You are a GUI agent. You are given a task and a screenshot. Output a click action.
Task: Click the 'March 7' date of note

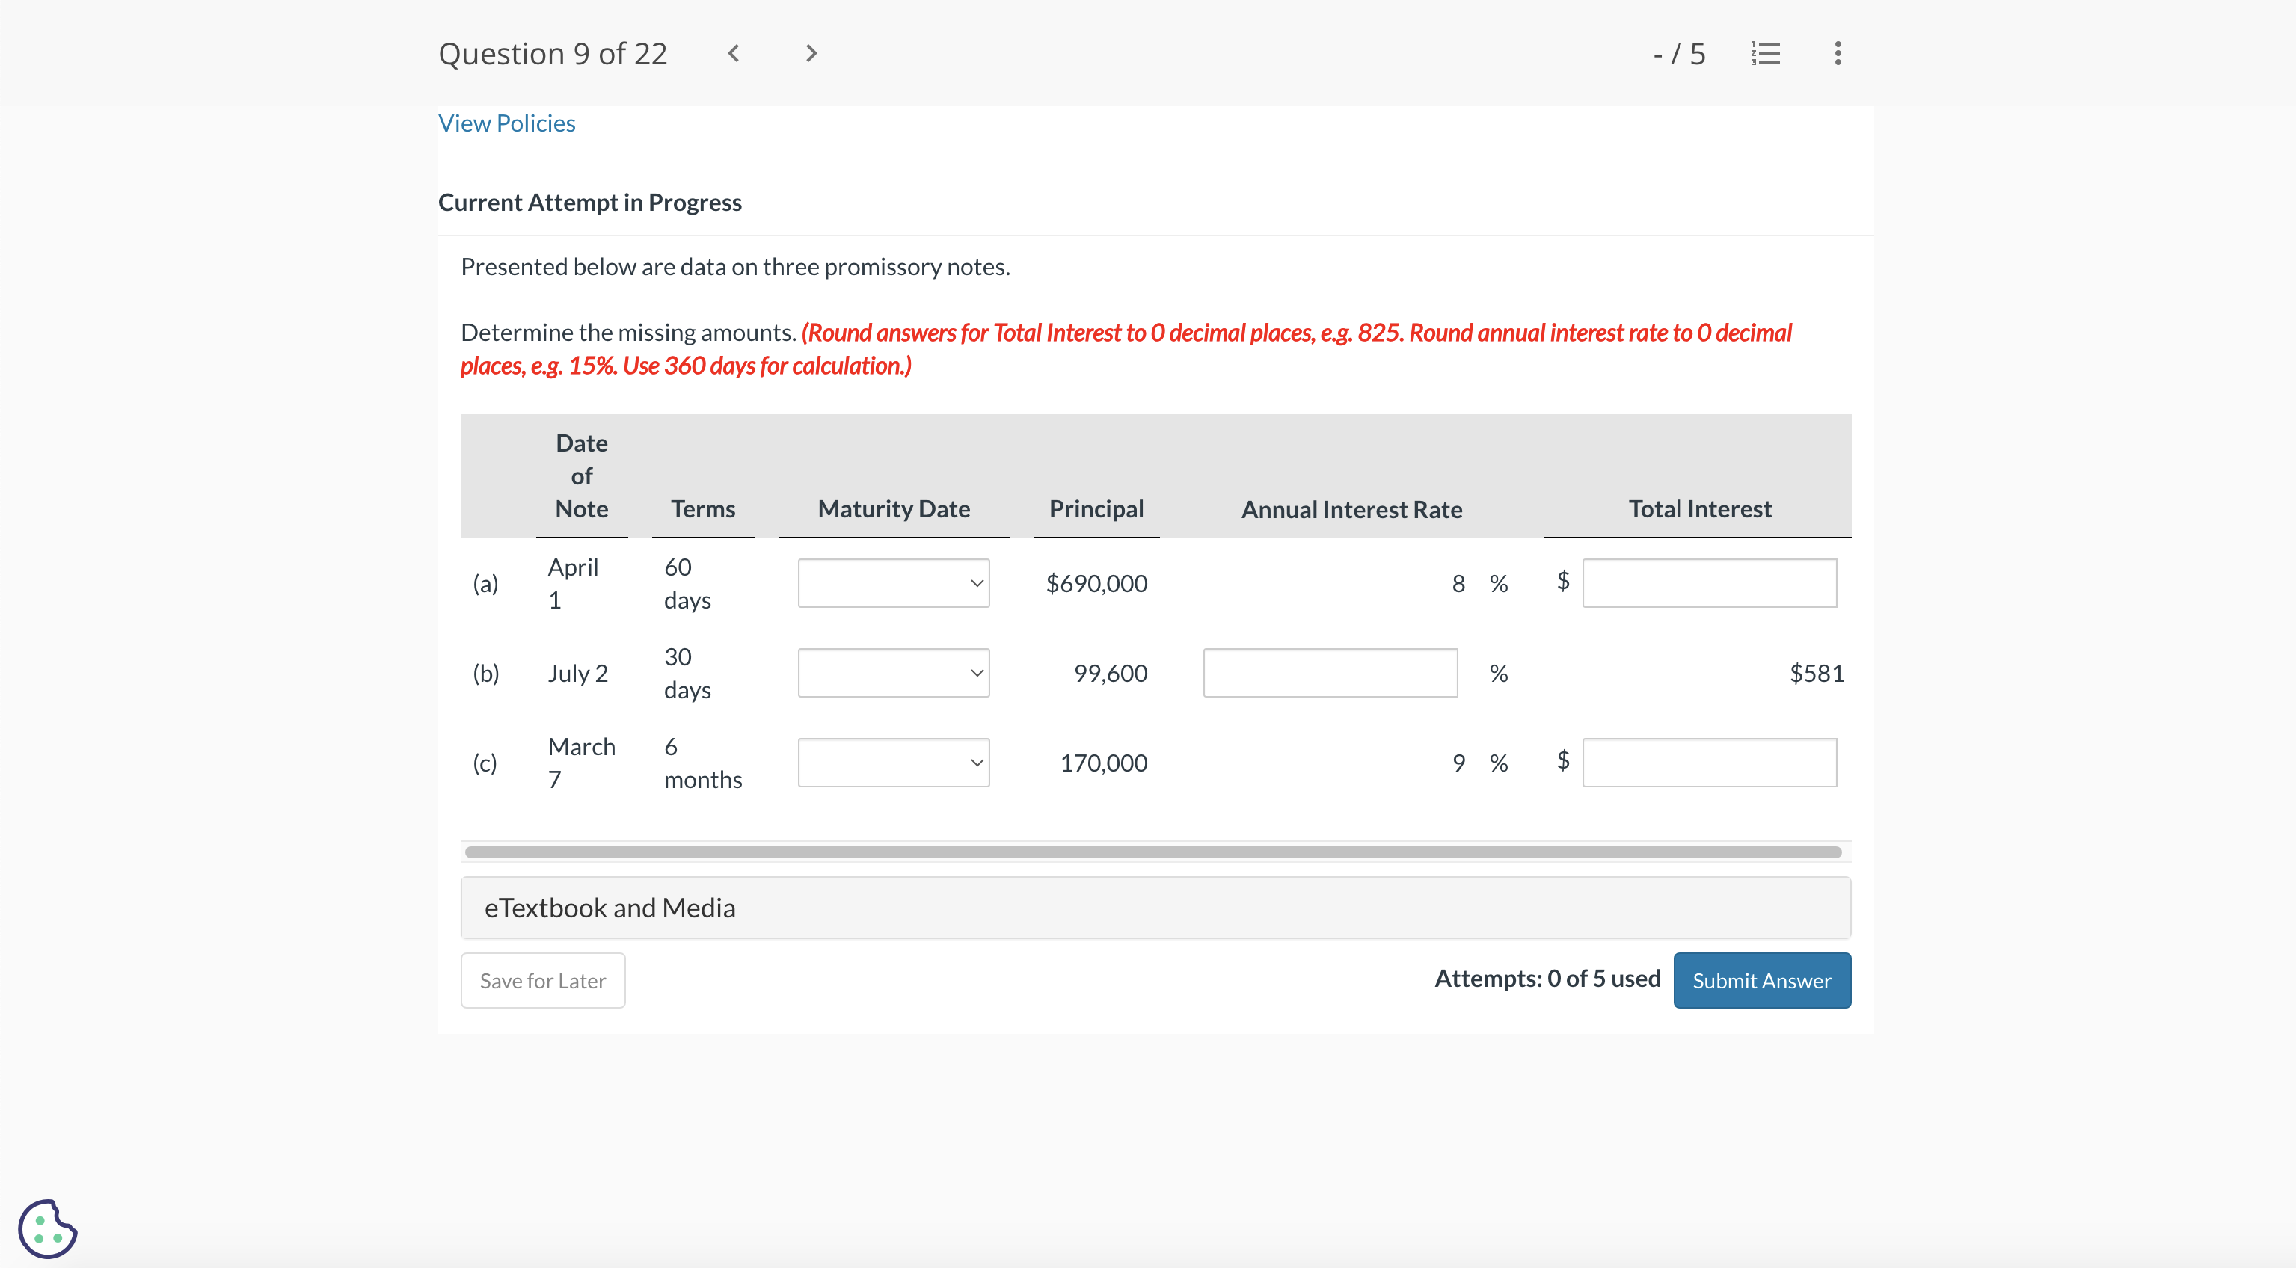pos(581,763)
